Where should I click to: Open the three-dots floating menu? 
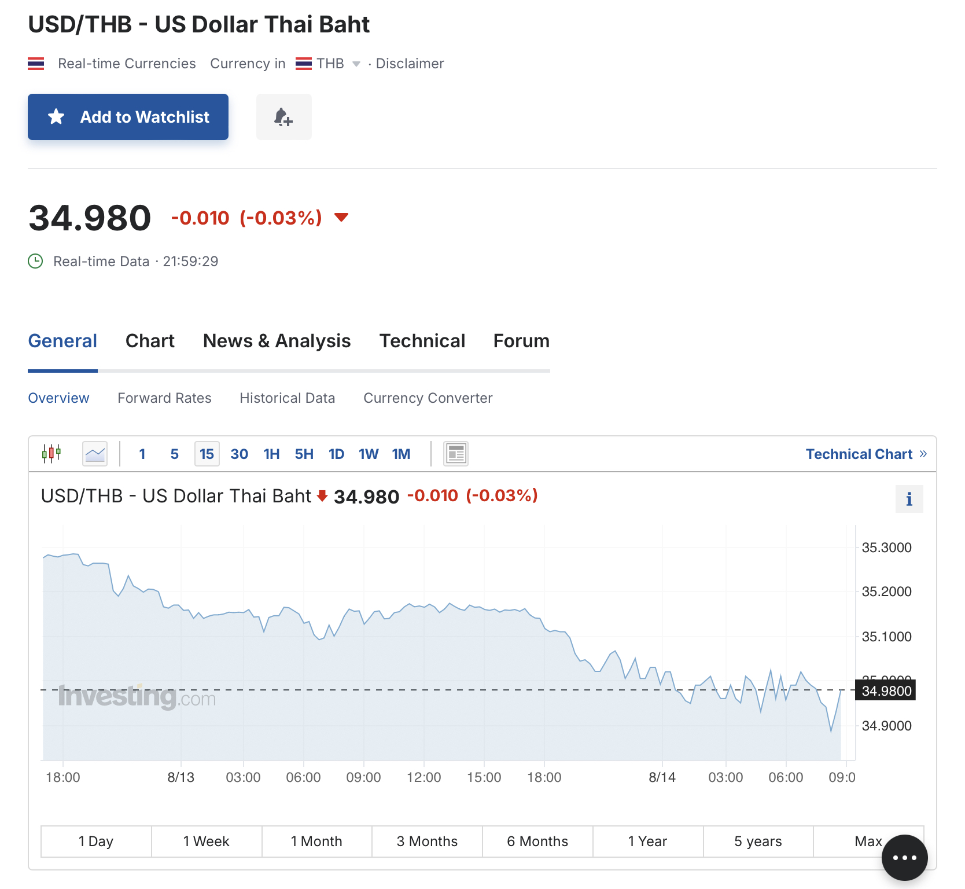[x=904, y=858]
